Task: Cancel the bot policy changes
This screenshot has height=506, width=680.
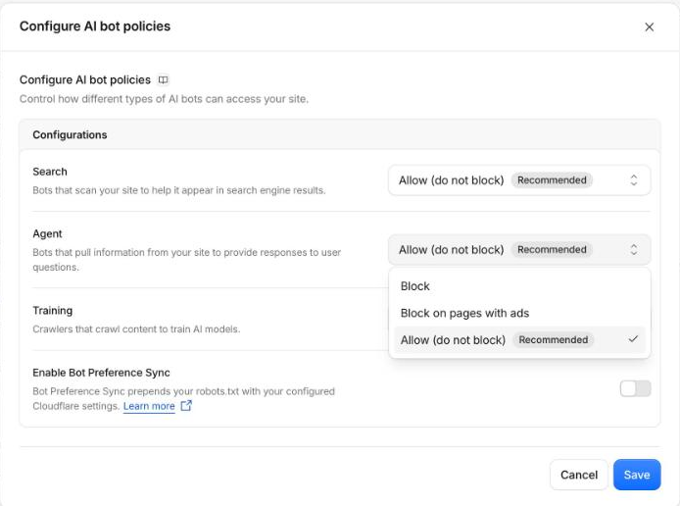Action: [x=578, y=475]
